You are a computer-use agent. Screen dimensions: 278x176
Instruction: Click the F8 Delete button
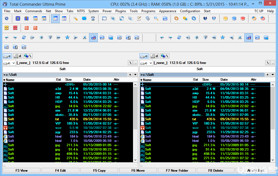tap(216, 171)
